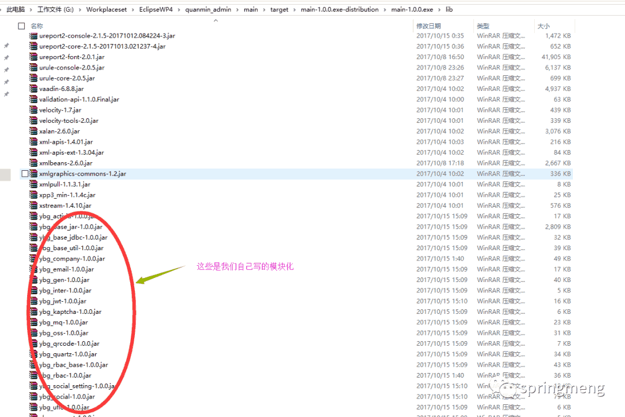Expand the breadcrumb arrow after 工作文件 (G:)
625x417 pixels.
pyautogui.click(x=80, y=10)
